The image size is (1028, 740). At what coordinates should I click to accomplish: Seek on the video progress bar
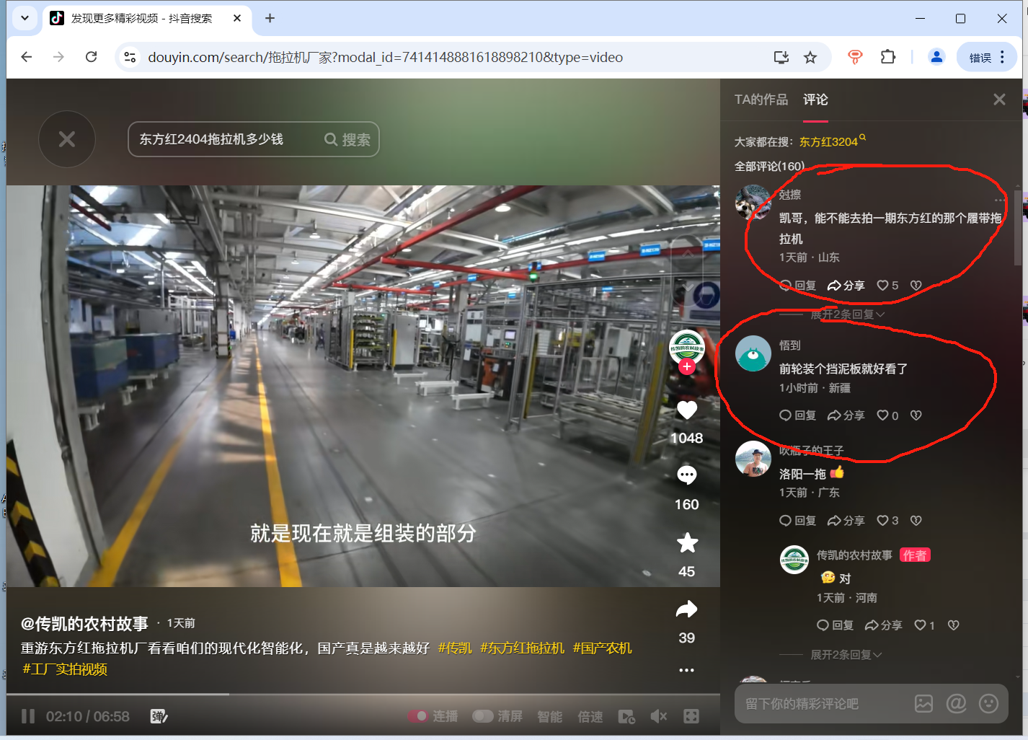363,695
